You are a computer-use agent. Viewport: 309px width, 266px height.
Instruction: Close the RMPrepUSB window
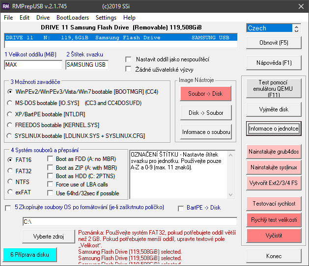click(x=301, y=6)
